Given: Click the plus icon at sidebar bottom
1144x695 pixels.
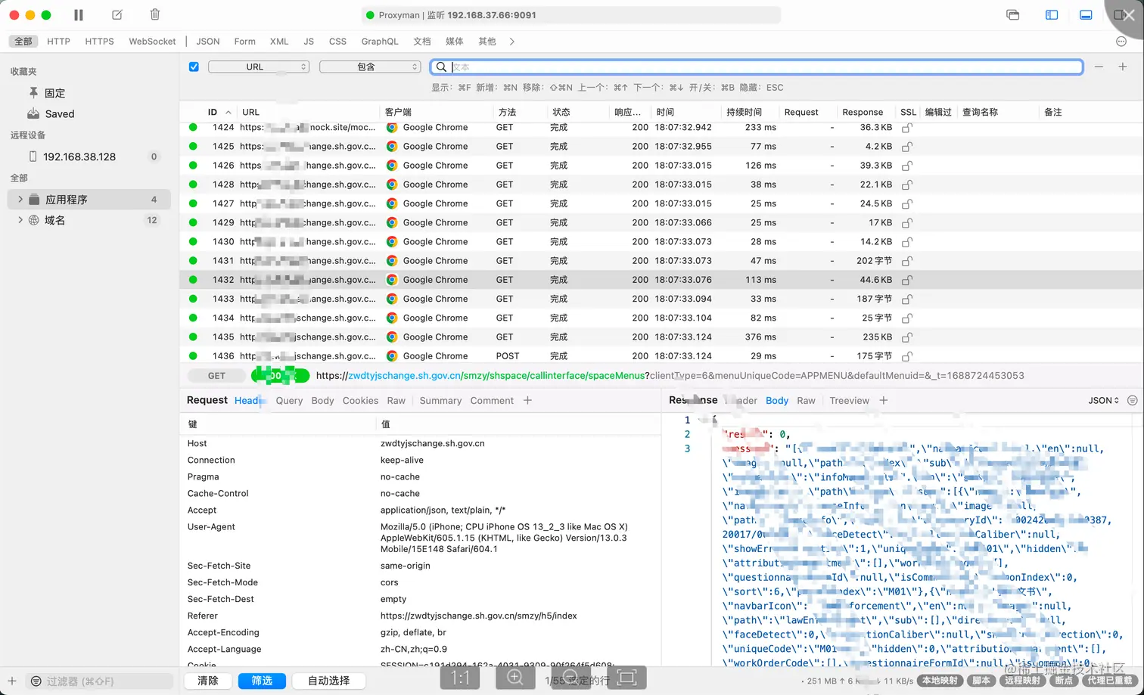Looking at the screenshot, I should click(12, 681).
